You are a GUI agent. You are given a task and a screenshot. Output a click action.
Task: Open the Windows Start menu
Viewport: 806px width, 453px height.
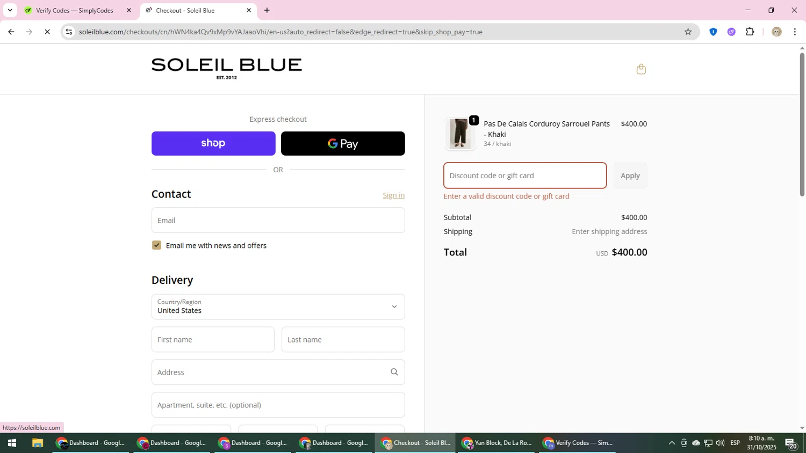pos(12,443)
